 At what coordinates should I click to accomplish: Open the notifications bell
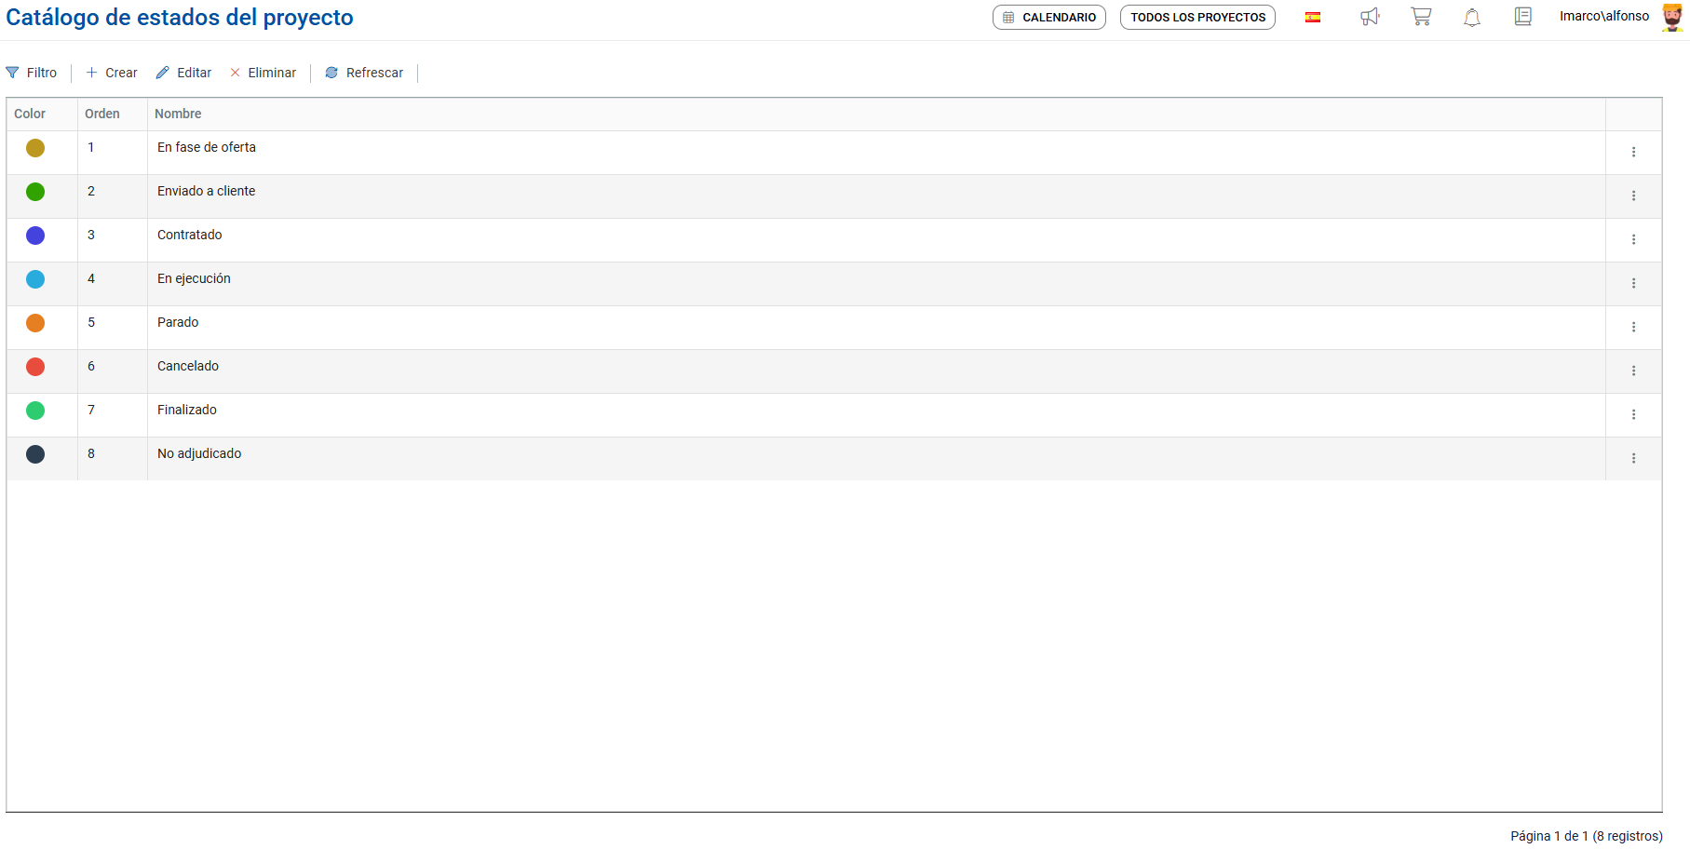click(1472, 18)
